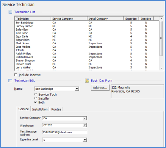The image size is (166, 148).
Task: Select the Steven Simpson row
Action: click(87, 61)
